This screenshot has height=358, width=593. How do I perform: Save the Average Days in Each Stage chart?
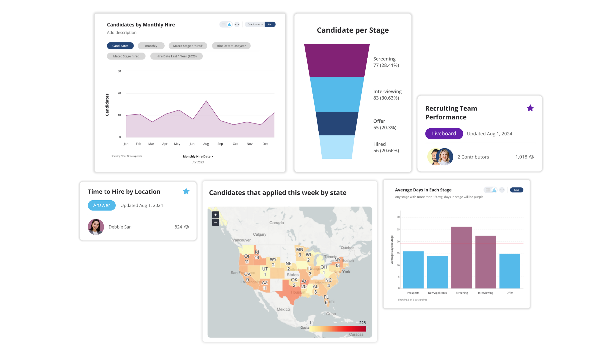[x=517, y=190]
